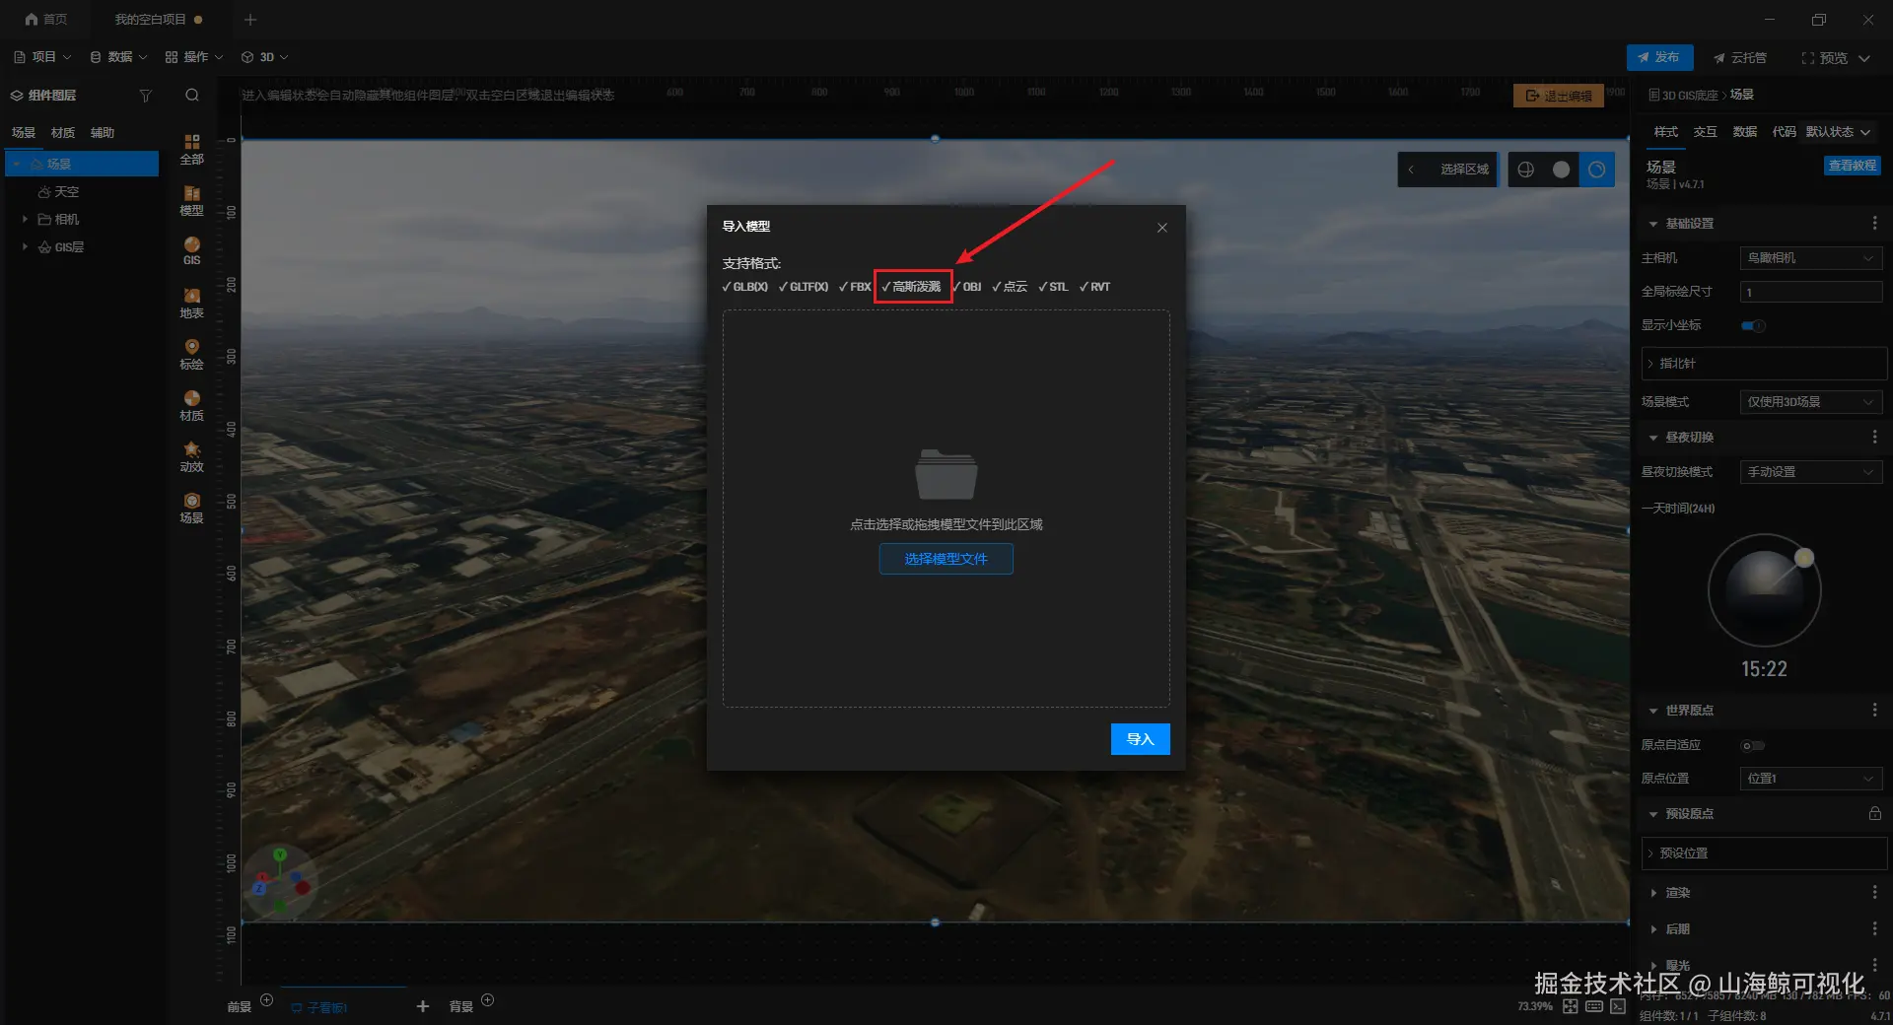Switch to the 材质 layer tab

(x=63, y=133)
